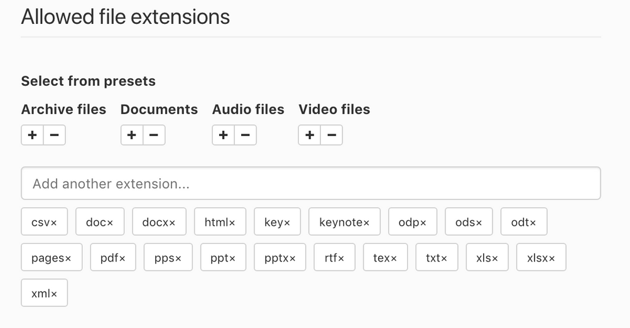This screenshot has width=630, height=328.
Task: Add the Audio files preset
Action: coord(224,135)
